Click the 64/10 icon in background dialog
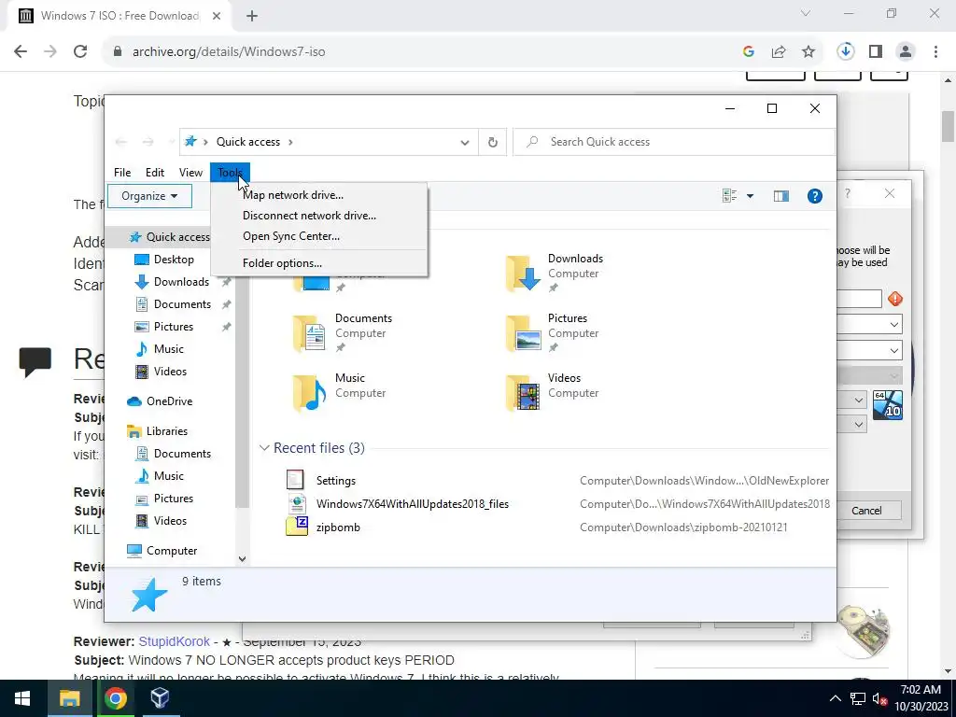This screenshot has width=956, height=717. [887, 405]
